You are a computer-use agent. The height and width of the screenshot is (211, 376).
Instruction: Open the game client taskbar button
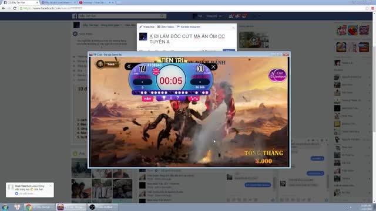pos(71,207)
